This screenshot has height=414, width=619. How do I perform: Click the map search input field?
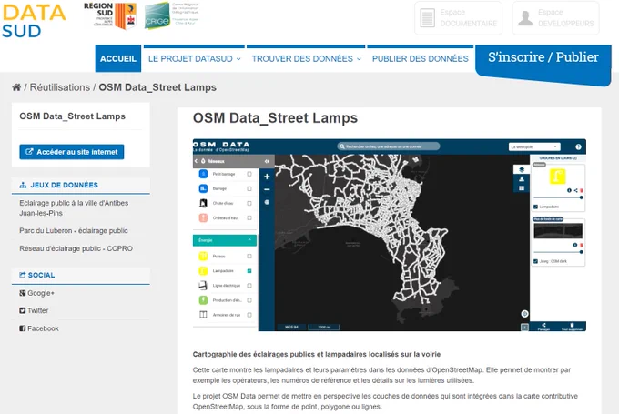(389, 146)
